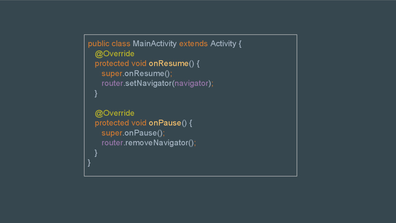Click the onResume method name in its declaration
The width and height of the screenshot is (396, 223).
pyautogui.click(x=169, y=63)
